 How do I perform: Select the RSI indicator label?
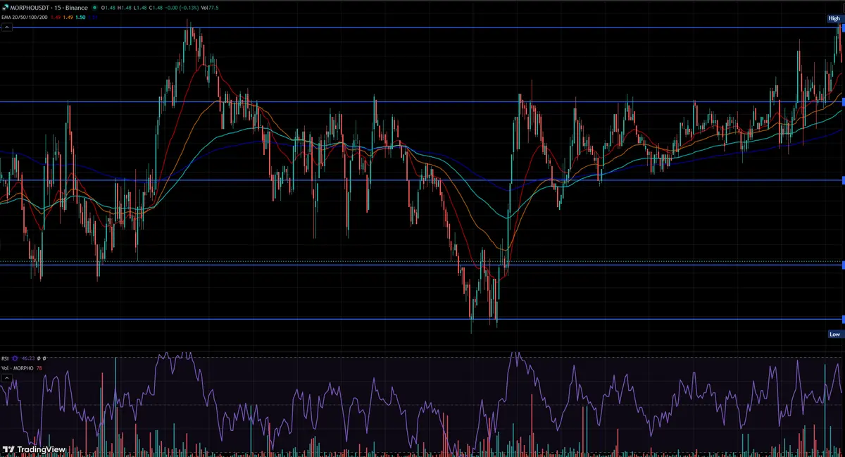tap(5, 358)
